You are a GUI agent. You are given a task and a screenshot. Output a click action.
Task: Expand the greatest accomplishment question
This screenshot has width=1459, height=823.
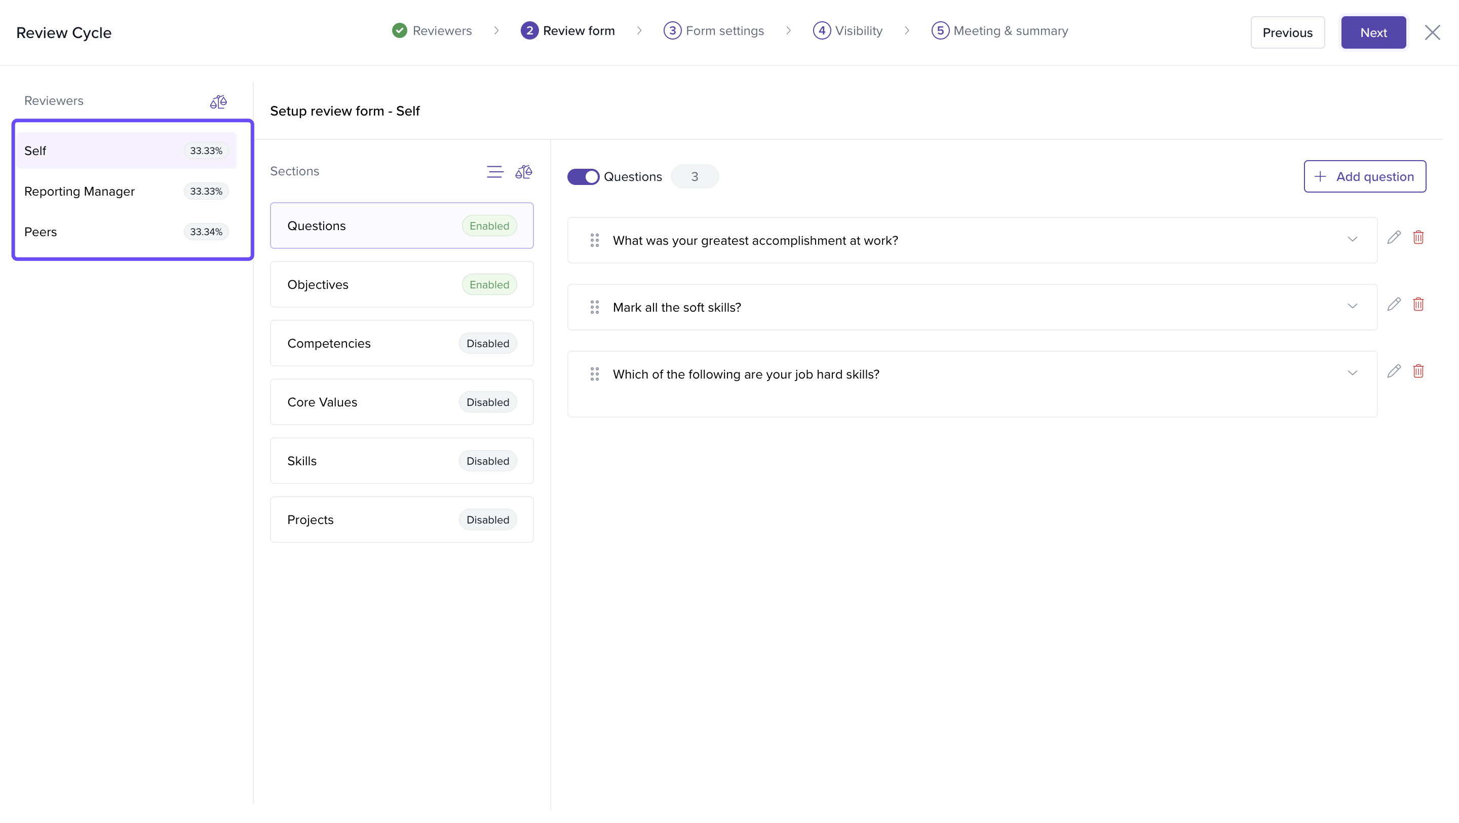(1352, 240)
